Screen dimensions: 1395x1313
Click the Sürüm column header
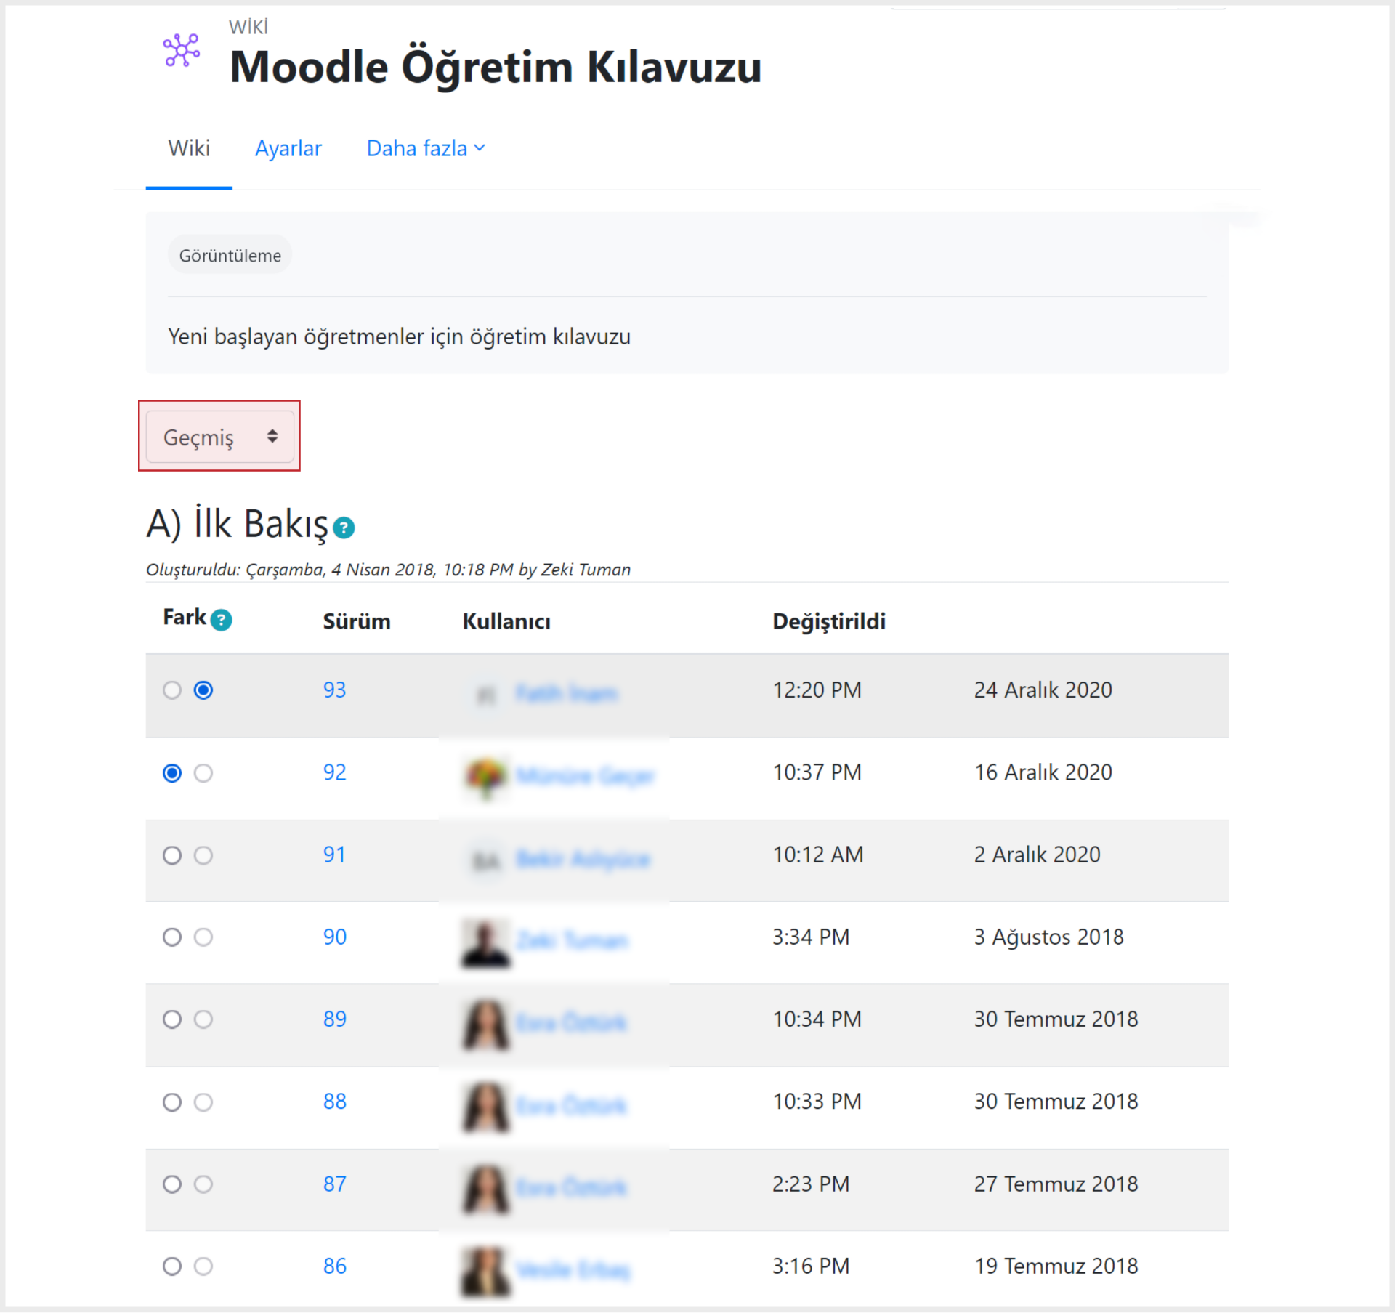click(x=357, y=621)
